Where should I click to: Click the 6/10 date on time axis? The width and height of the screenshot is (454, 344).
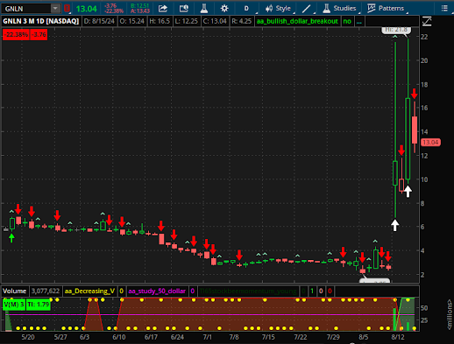click(119, 337)
